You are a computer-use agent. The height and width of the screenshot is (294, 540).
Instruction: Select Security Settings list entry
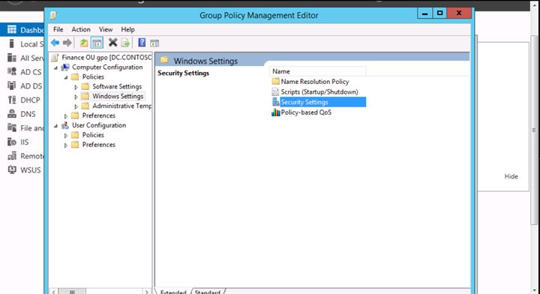click(x=322, y=102)
